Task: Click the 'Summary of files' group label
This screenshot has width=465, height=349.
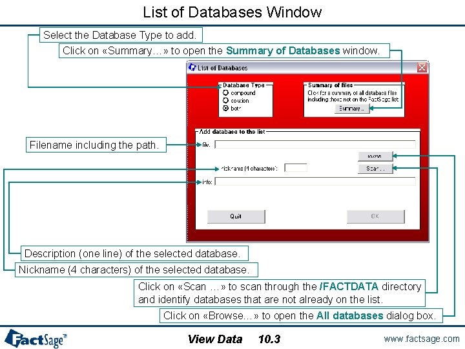Action: [x=331, y=85]
